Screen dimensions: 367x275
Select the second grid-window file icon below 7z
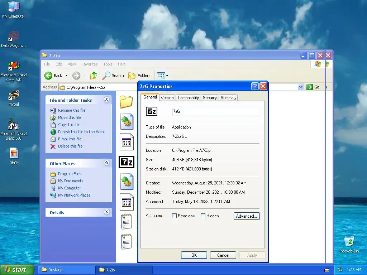pos(127,202)
